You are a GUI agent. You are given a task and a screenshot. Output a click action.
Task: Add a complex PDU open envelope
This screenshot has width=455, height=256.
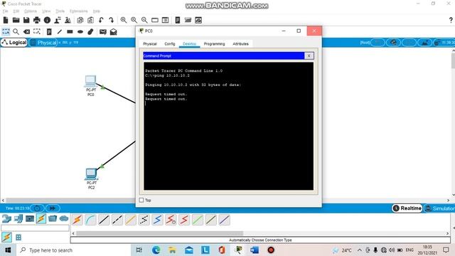[x=113, y=31]
